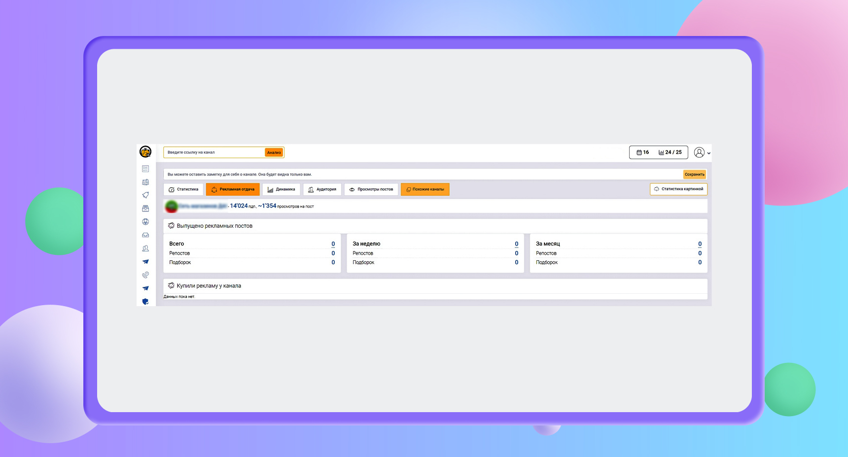Click the Статистика картинкой button
The height and width of the screenshot is (457, 848).
pos(678,189)
